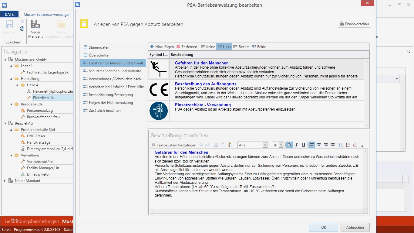Select the fall hazard symbol row

256,69
